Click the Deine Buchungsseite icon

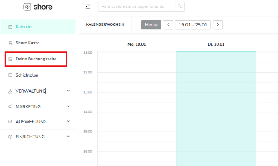10,59
